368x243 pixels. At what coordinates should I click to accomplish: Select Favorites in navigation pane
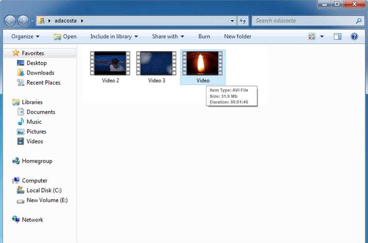tap(40, 53)
